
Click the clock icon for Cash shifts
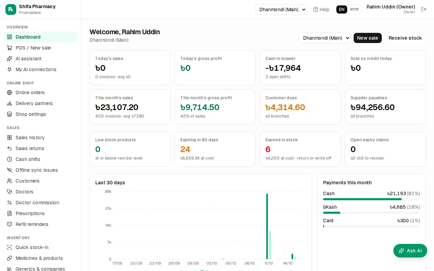(x=9, y=159)
